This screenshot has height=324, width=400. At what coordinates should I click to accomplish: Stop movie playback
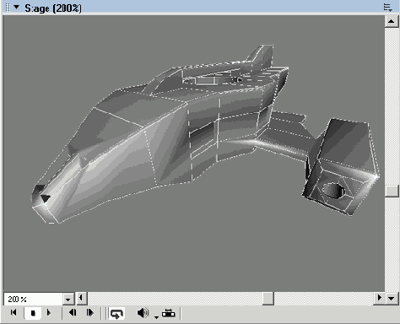(33, 313)
